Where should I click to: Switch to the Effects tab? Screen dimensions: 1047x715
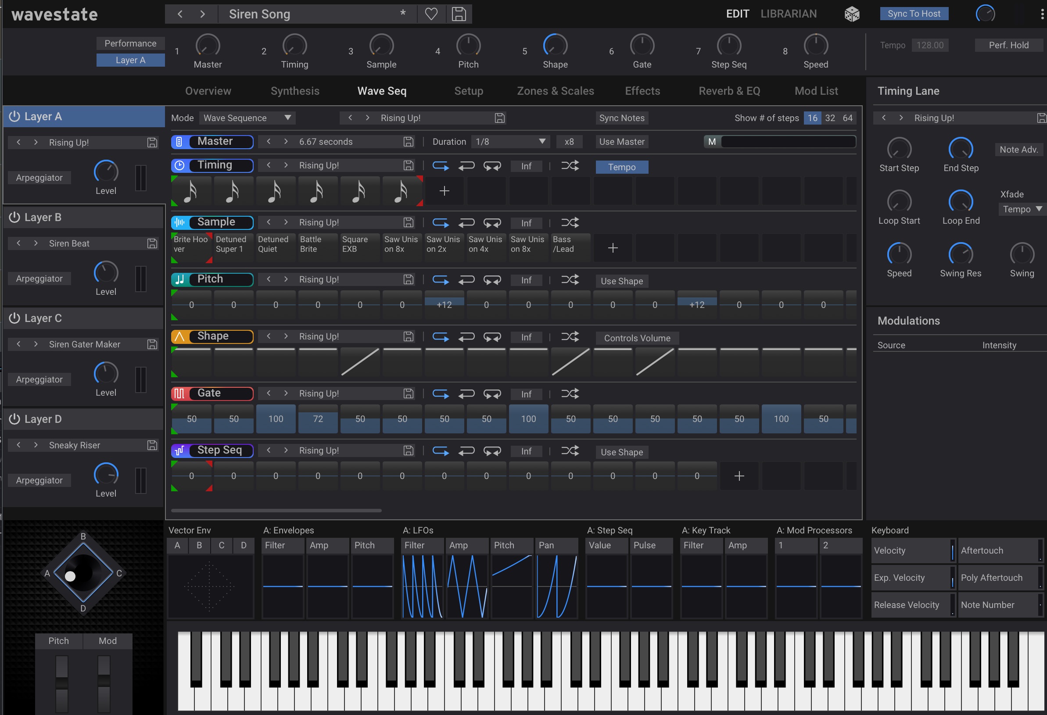[x=642, y=90]
